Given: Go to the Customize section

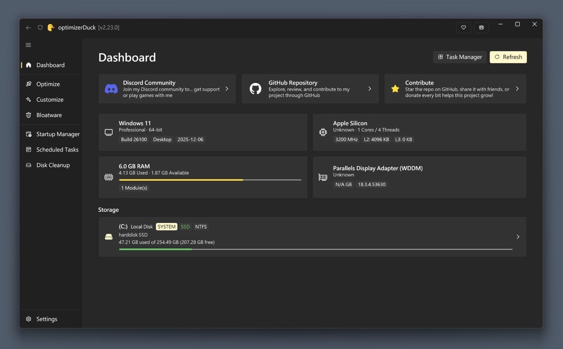Looking at the screenshot, I should tap(51, 99).
